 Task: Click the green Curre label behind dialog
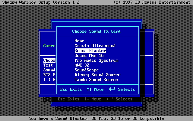49,46
